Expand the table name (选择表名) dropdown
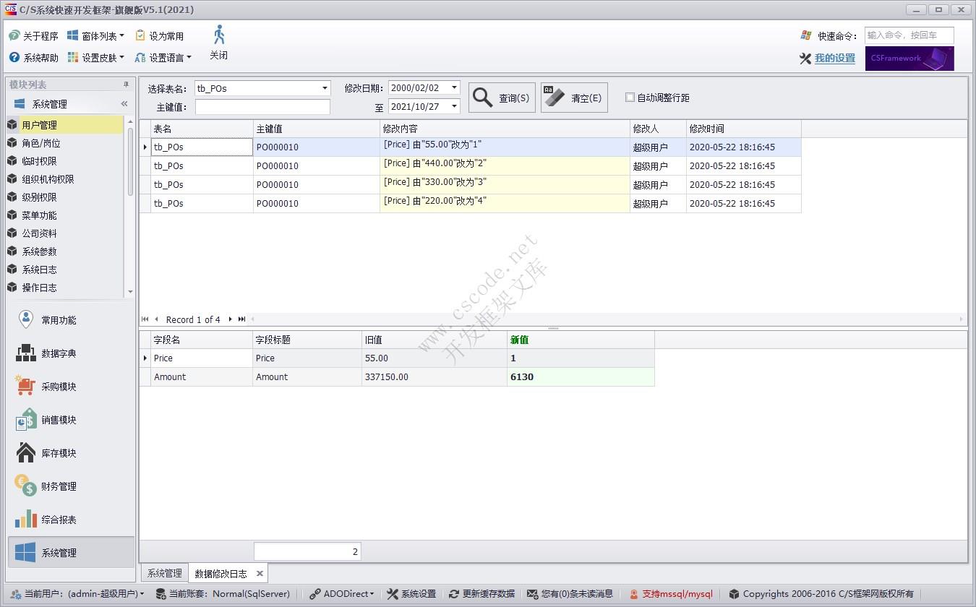 point(325,88)
